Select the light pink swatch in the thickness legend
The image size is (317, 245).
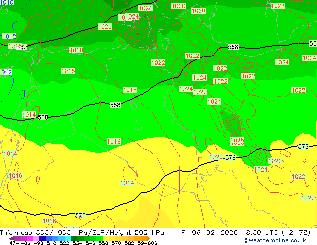click(x=36, y=238)
